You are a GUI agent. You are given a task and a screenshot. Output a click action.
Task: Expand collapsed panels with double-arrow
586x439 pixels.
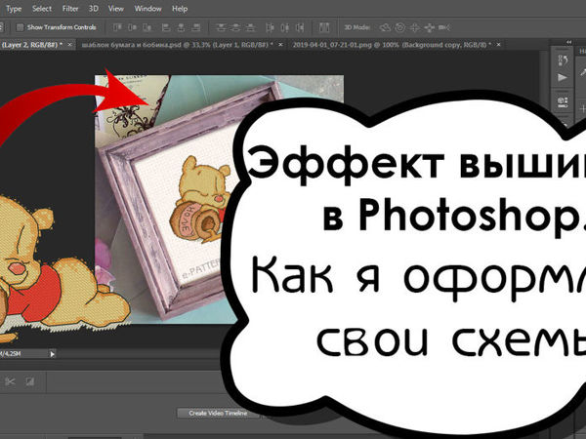point(568,42)
